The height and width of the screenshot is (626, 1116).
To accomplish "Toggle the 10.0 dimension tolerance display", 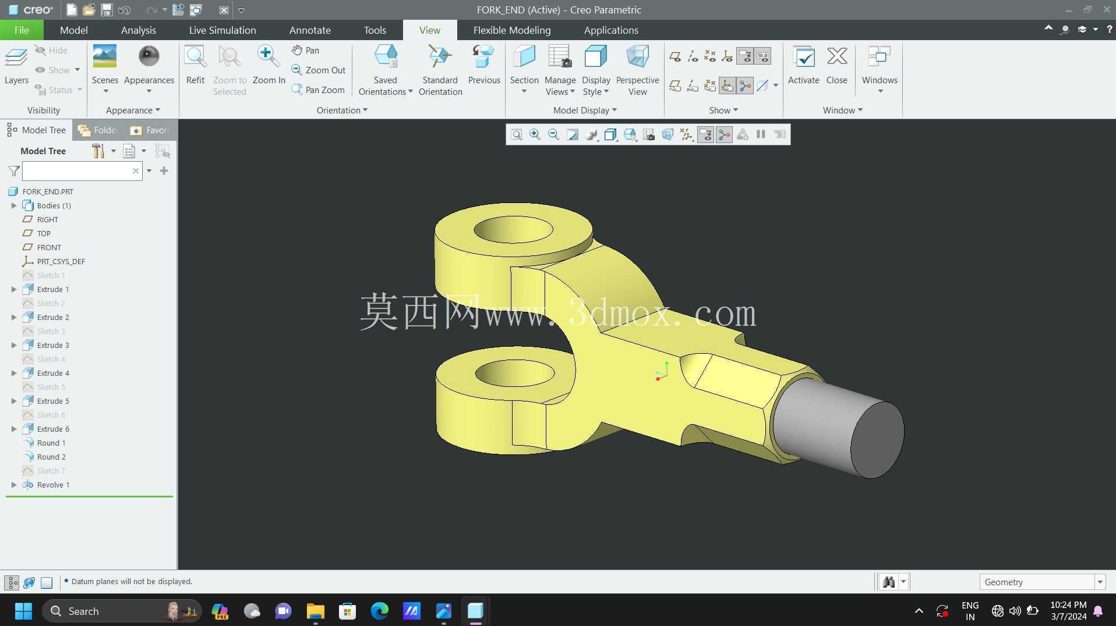I will coord(762,56).
